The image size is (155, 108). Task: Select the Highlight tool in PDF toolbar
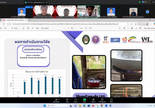coord(5,28)
